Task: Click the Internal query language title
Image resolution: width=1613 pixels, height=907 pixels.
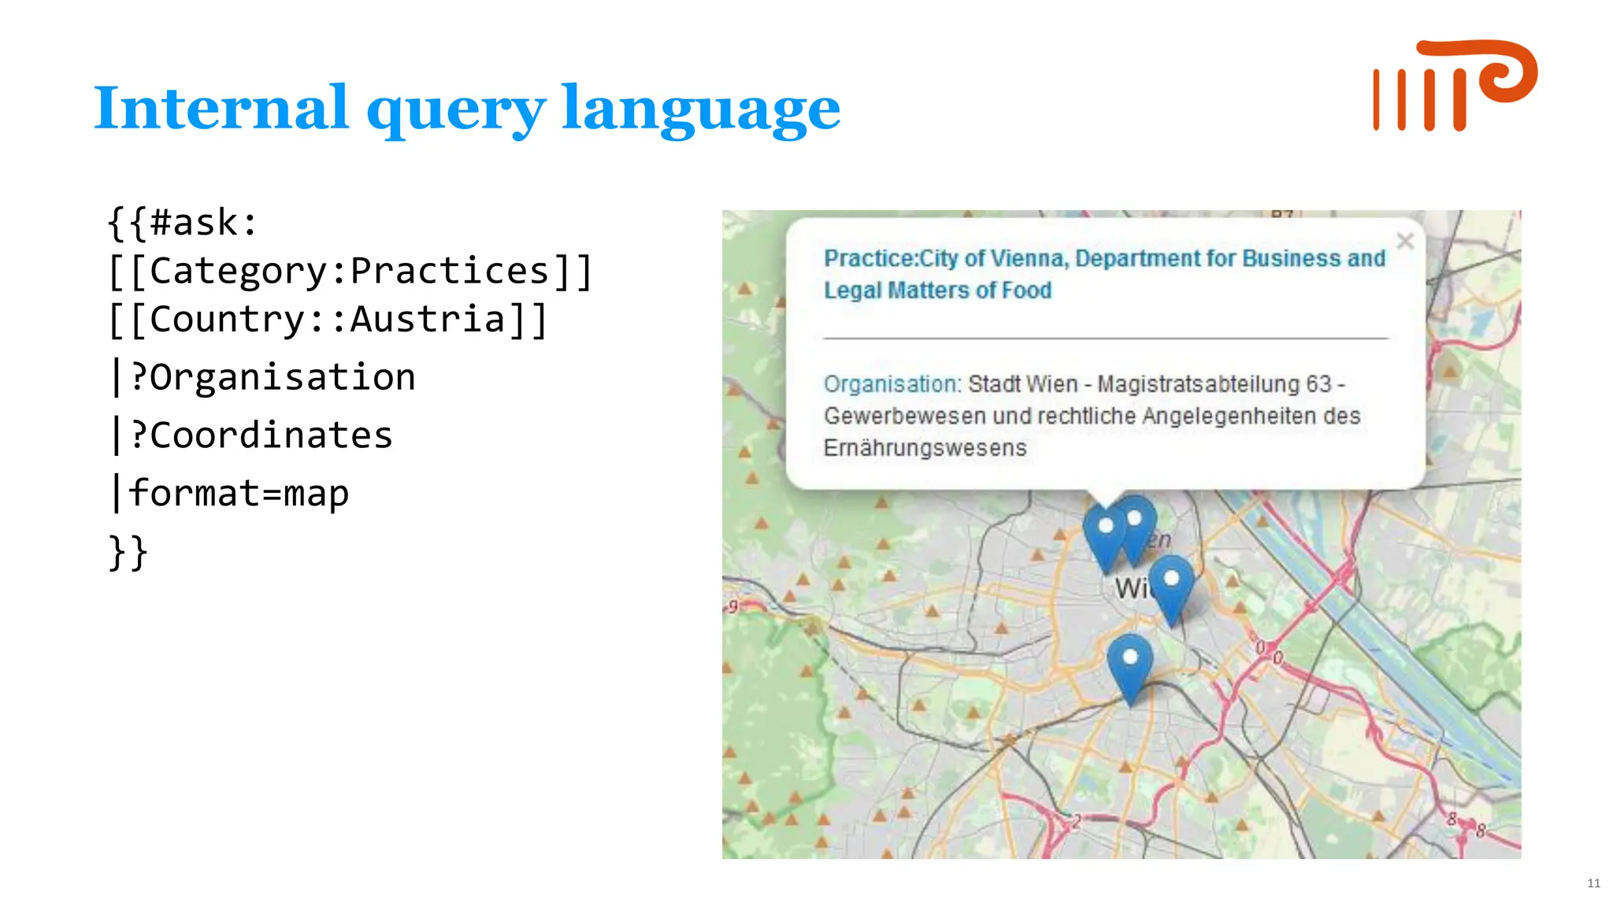Action: pos(467,109)
